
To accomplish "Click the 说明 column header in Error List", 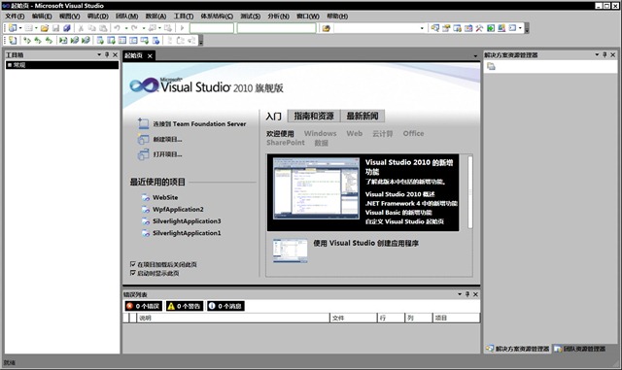I will pyautogui.click(x=233, y=318).
